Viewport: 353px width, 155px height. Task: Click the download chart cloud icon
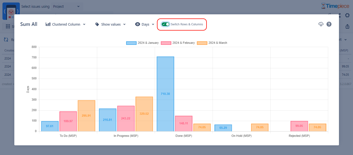coord(321,24)
